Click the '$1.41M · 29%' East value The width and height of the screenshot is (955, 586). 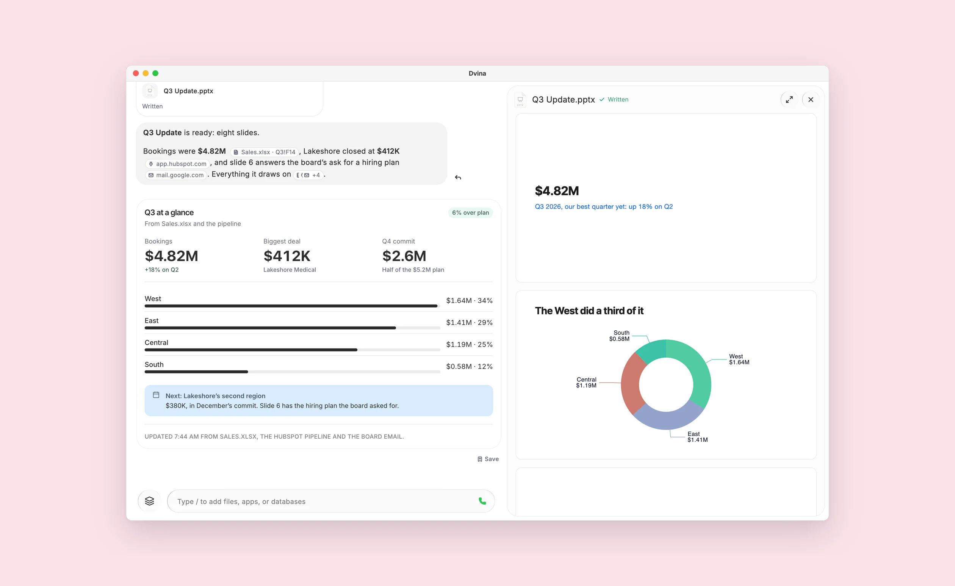click(469, 322)
